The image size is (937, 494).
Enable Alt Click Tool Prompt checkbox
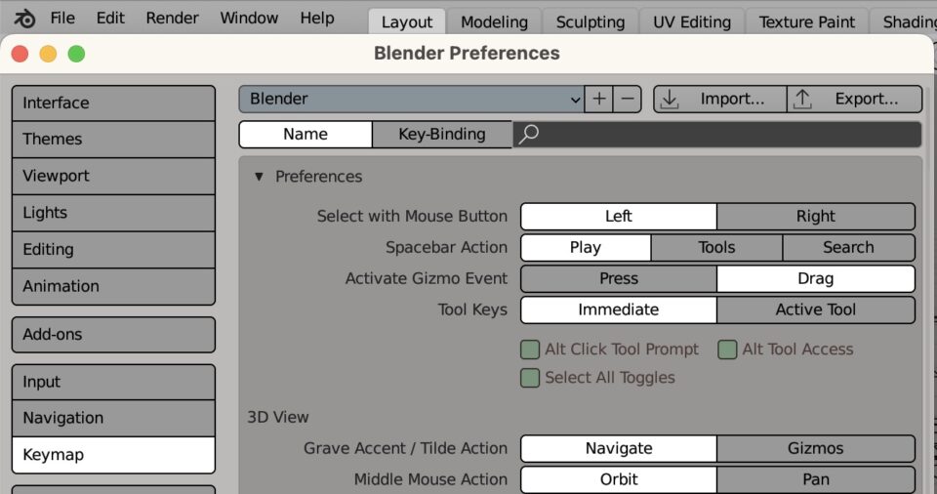530,350
